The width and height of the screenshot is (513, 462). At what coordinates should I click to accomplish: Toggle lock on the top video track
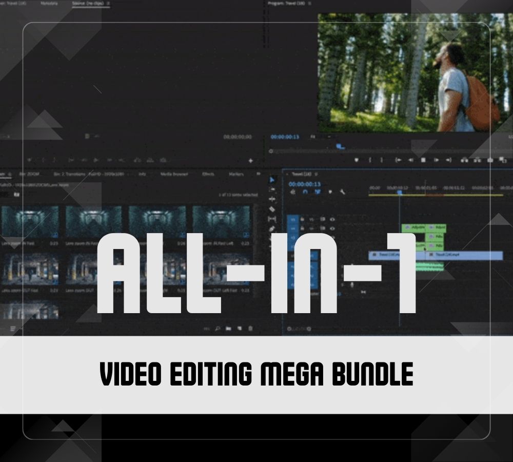click(304, 219)
